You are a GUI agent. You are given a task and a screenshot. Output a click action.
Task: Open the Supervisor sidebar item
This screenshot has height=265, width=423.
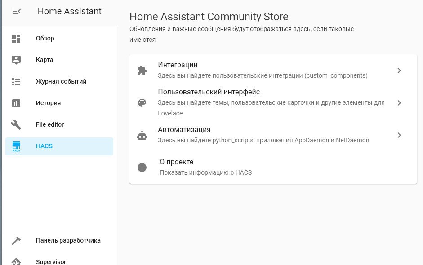point(51,261)
